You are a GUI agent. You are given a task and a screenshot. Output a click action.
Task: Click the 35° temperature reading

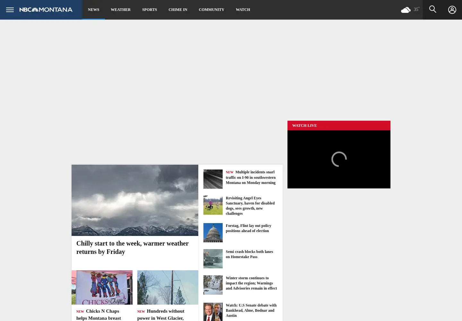click(416, 9)
